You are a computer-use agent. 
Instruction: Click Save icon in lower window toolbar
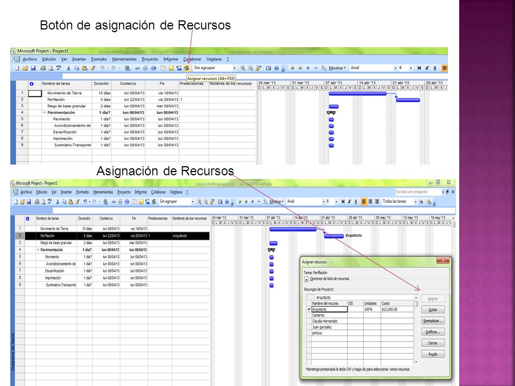tap(29, 202)
